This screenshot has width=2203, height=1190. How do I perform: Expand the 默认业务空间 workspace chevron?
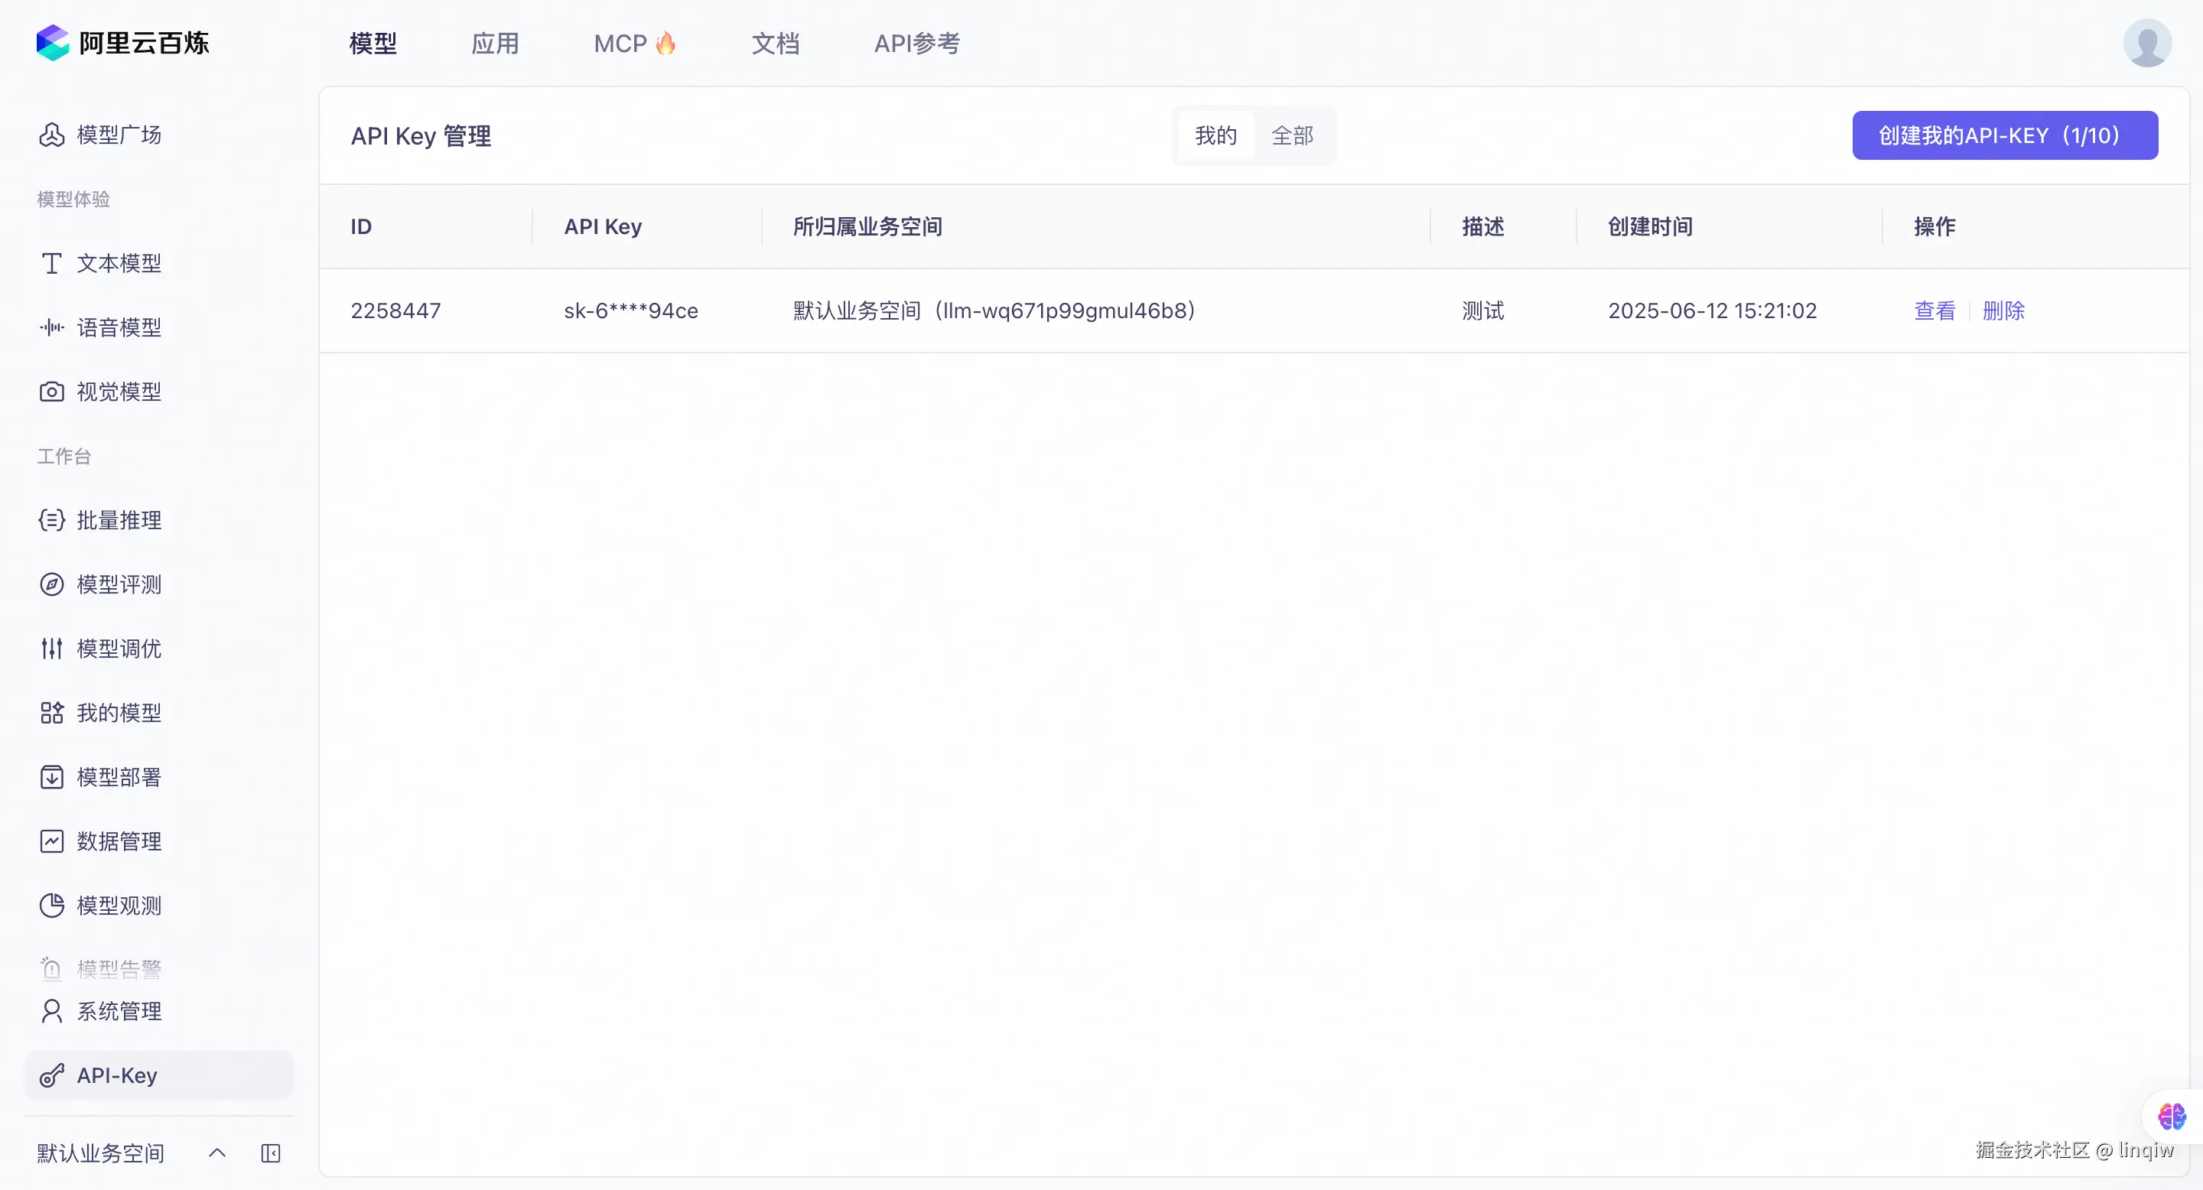coord(217,1153)
